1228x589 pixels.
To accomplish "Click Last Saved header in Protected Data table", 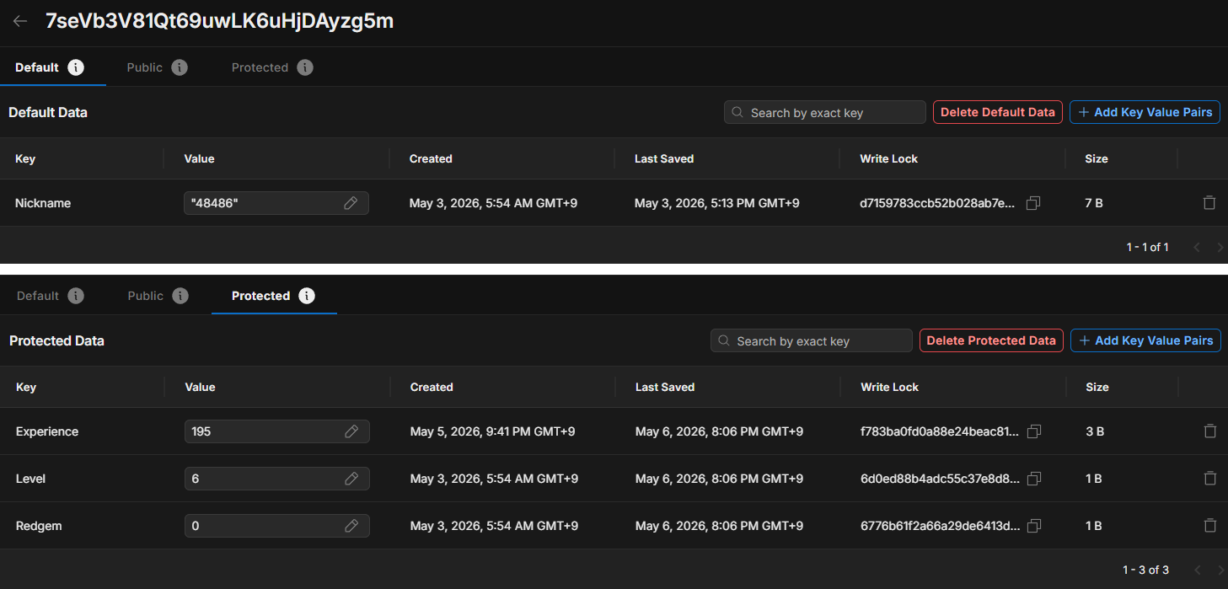I will click(665, 387).
